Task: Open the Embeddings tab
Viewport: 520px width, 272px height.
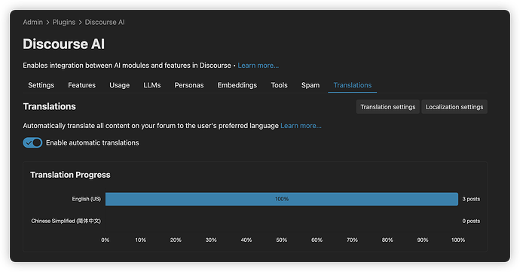Action: pyautogui.click(x=237, y=85)
